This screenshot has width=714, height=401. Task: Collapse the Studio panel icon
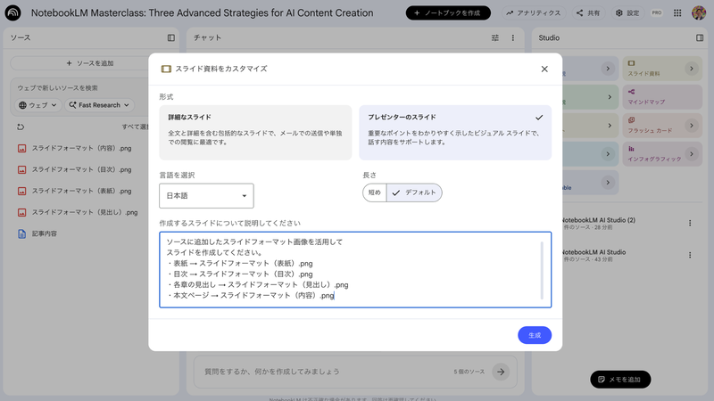point(700,37)
